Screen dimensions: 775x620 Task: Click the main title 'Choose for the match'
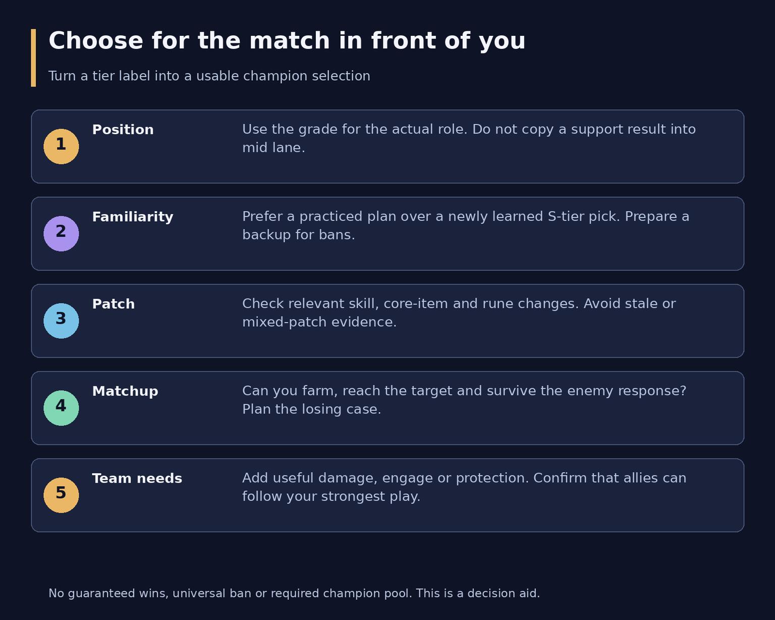click(287, 41)
